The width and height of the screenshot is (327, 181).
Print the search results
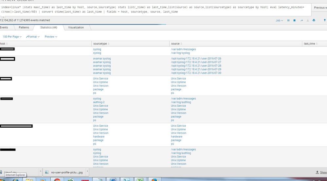[x=314, y=20]
